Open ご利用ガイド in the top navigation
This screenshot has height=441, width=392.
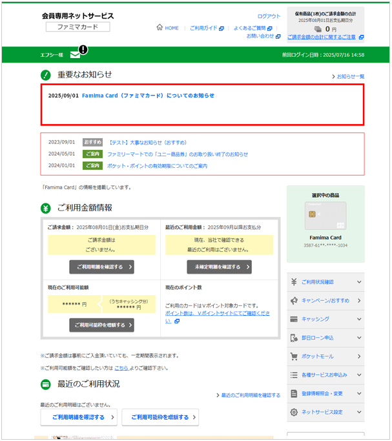point(203,28)
